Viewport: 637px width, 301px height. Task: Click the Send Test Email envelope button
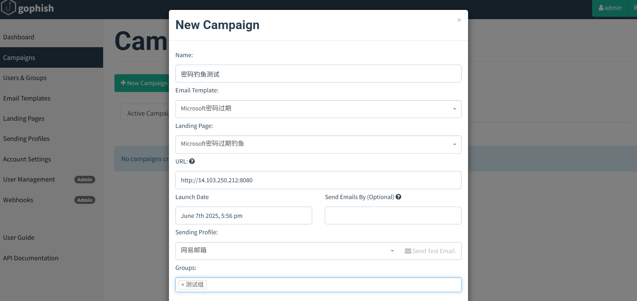(x=430, y=251)
